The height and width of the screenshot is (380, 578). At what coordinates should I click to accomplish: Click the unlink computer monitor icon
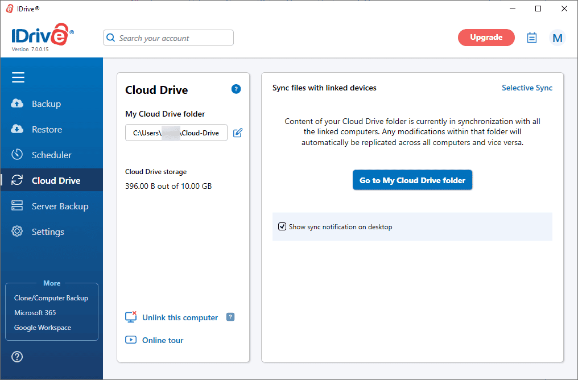131,317
